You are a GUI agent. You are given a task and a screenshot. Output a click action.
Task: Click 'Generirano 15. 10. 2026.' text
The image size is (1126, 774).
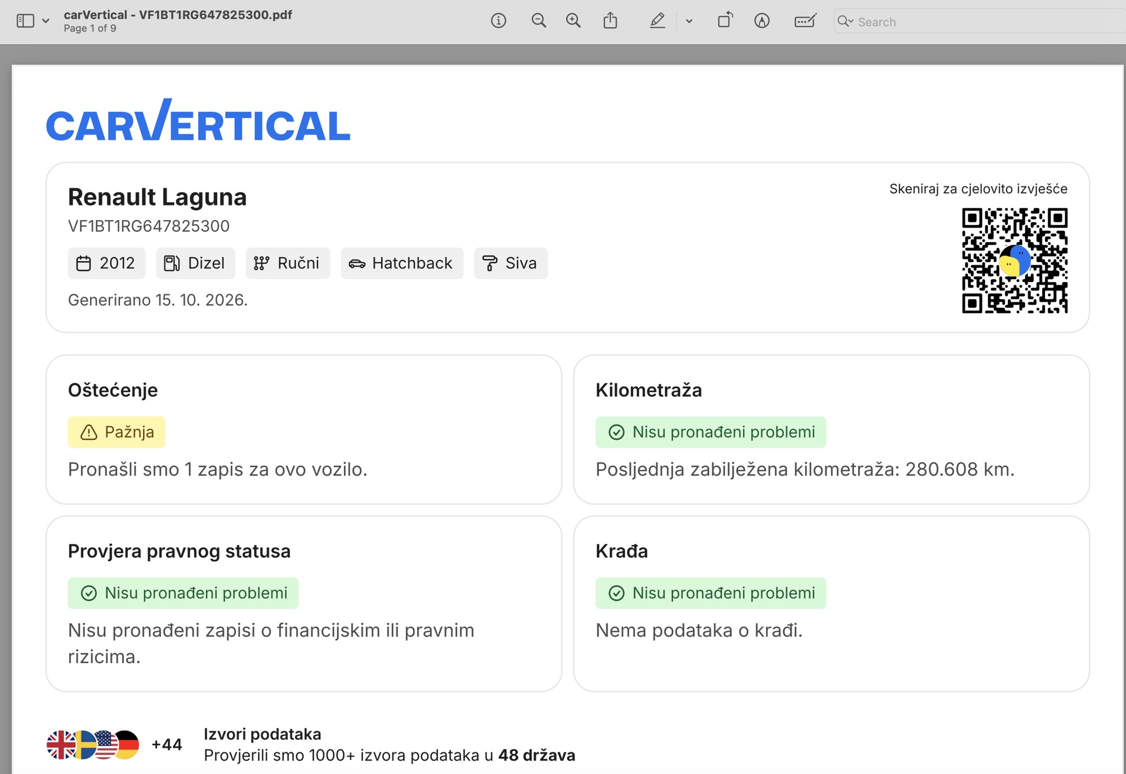click(158, 299)
